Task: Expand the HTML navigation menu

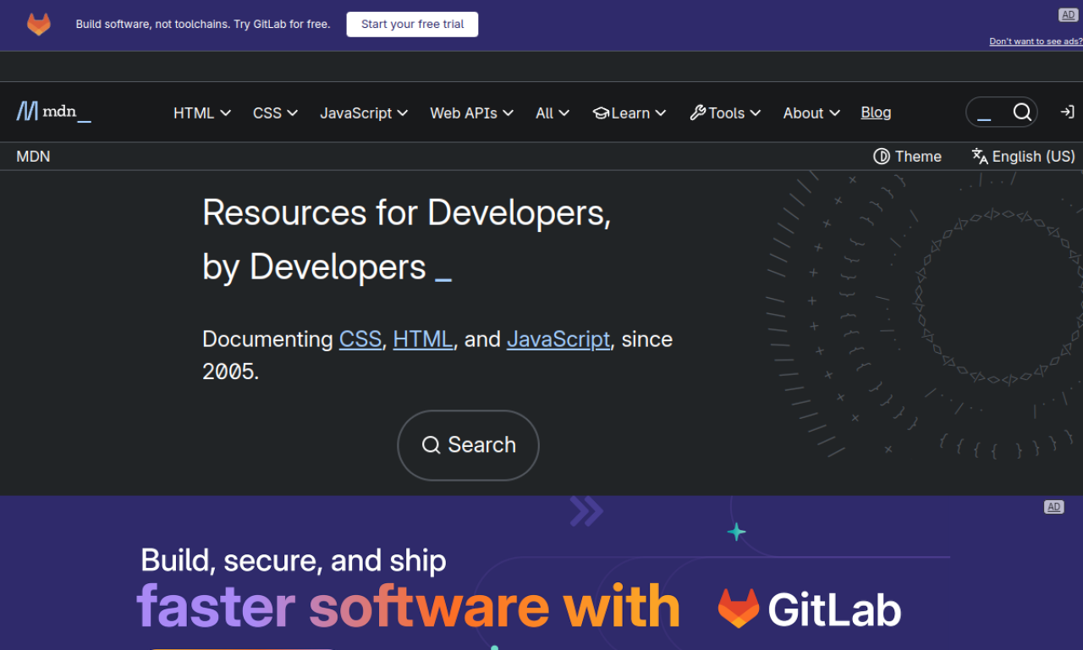Action: click(x=202, y=113)
